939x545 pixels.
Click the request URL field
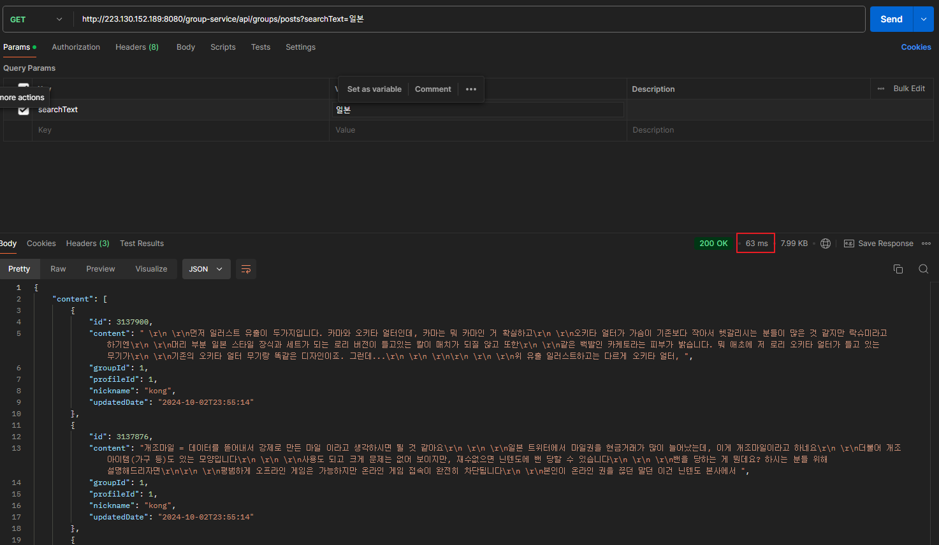(x=470, y=19)
